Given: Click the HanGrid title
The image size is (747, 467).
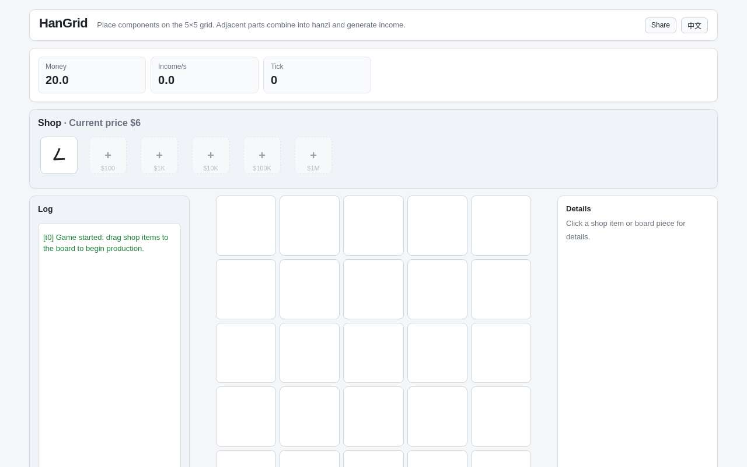Looking at the screenshot, I should (64, 23).
